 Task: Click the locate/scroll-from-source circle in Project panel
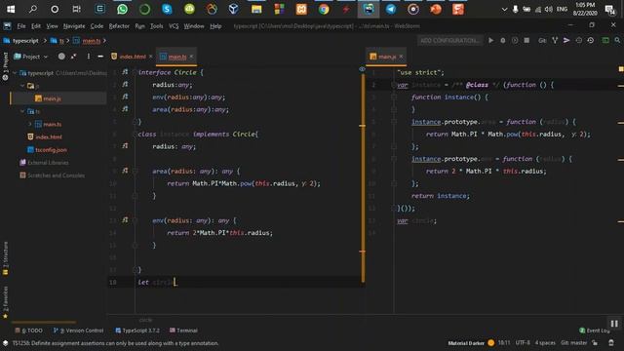click(61, 57)
